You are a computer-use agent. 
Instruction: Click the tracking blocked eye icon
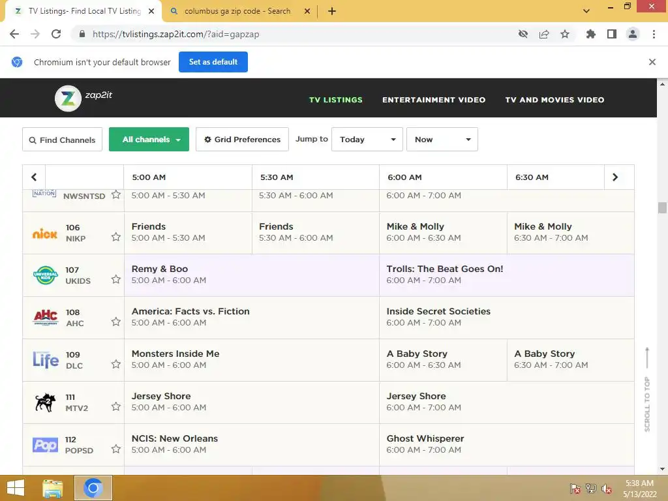523,34
